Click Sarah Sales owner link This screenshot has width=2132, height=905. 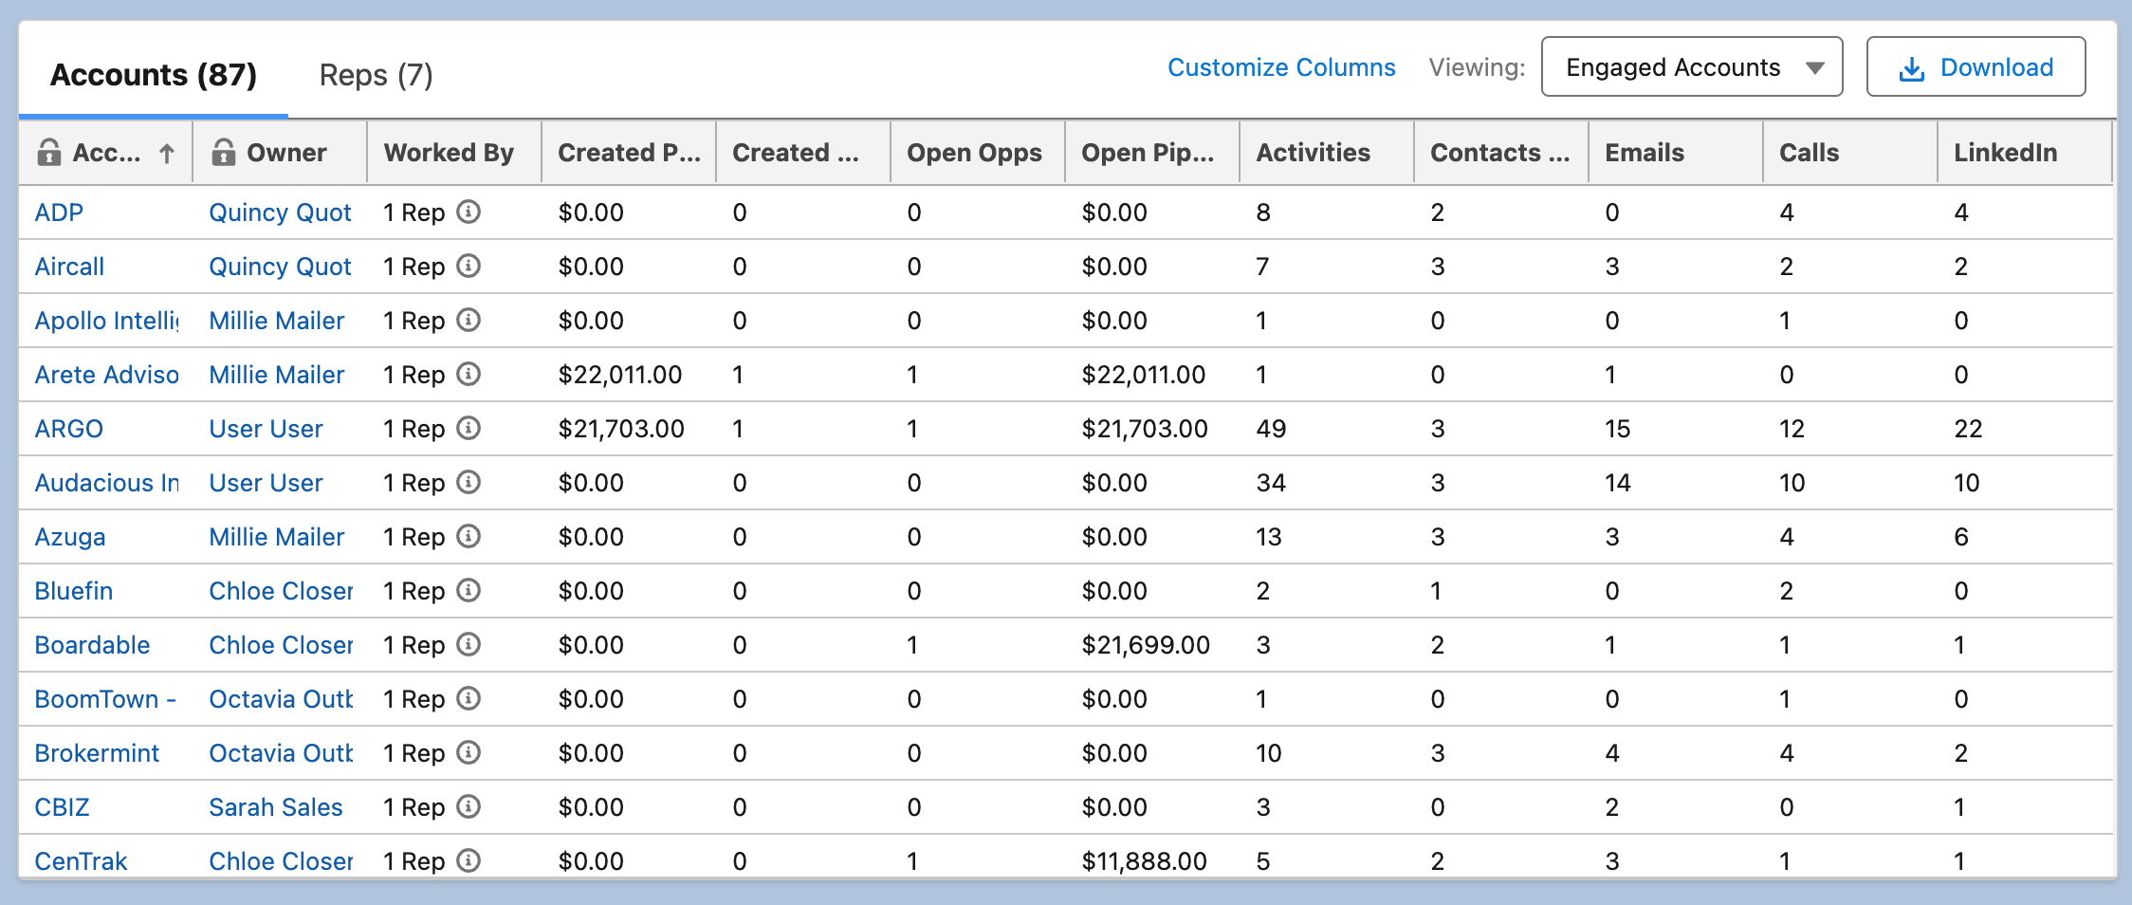coord(275,807)
